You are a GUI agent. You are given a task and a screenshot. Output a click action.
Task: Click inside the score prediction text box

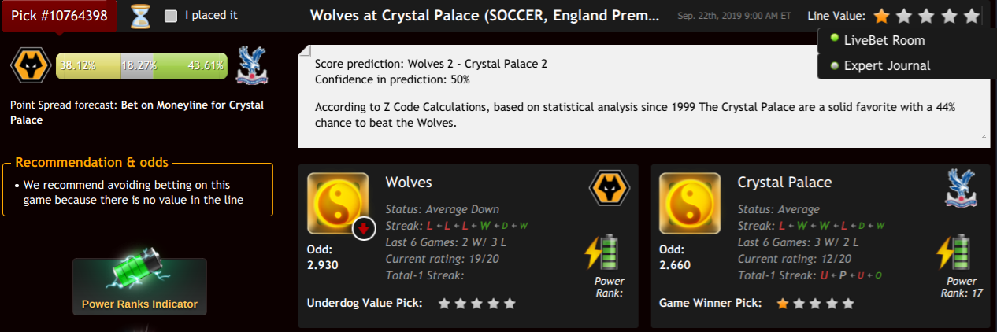click(x=643, y=96)
